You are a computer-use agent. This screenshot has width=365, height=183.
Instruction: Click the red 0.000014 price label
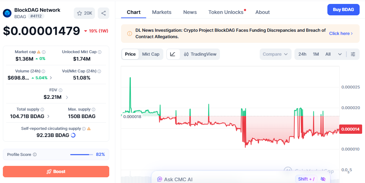(351, 129)
